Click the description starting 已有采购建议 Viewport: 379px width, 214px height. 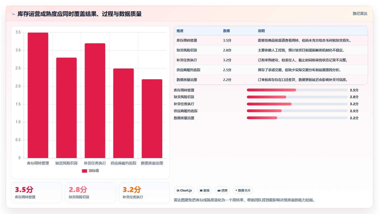tap(303, 60)
